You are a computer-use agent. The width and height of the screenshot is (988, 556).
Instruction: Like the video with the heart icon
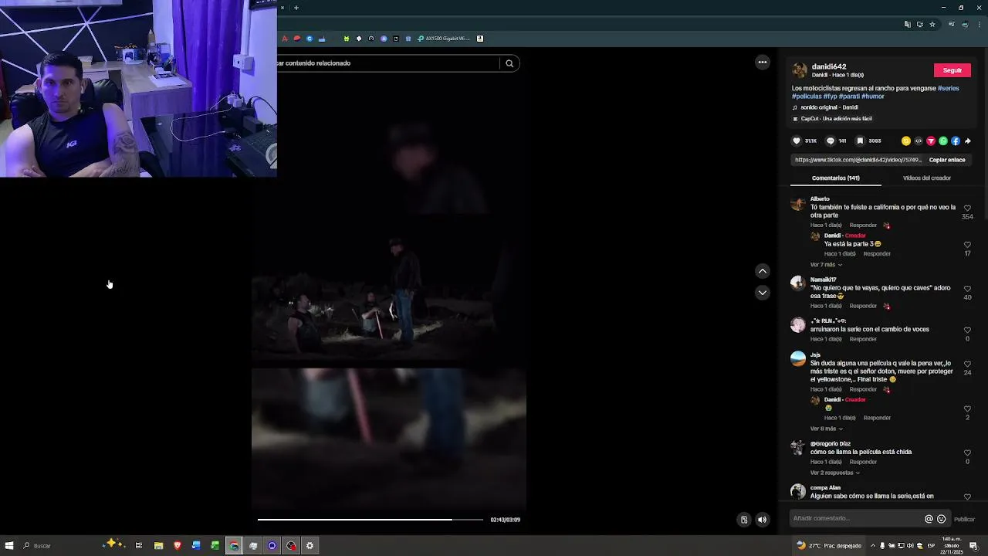tap(797, 141)
